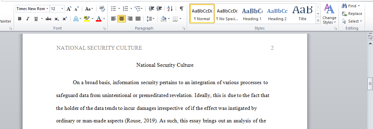Decrease paragraph indent

coord(151,9)
